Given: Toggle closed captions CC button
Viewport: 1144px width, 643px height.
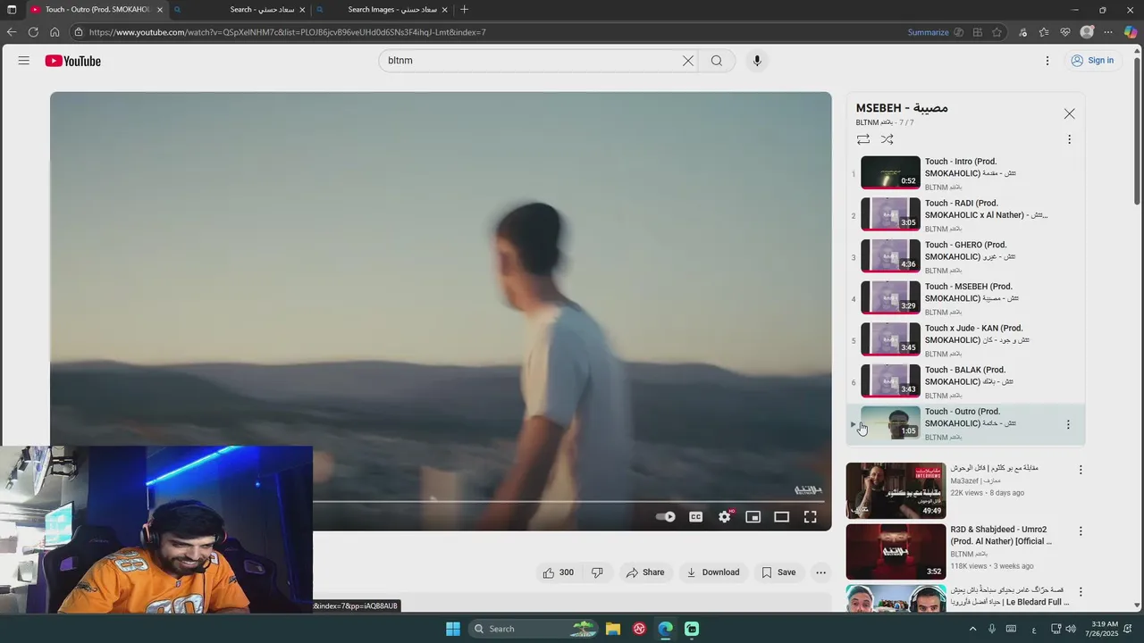Looking at the screenshot, I should [x=696, y=517].
